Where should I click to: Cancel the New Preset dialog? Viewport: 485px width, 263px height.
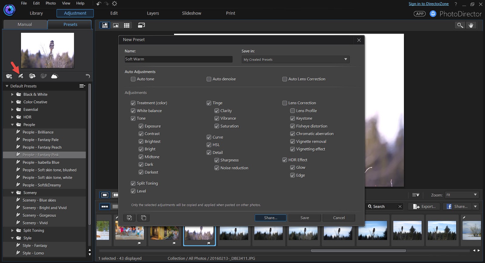(339, 218)
